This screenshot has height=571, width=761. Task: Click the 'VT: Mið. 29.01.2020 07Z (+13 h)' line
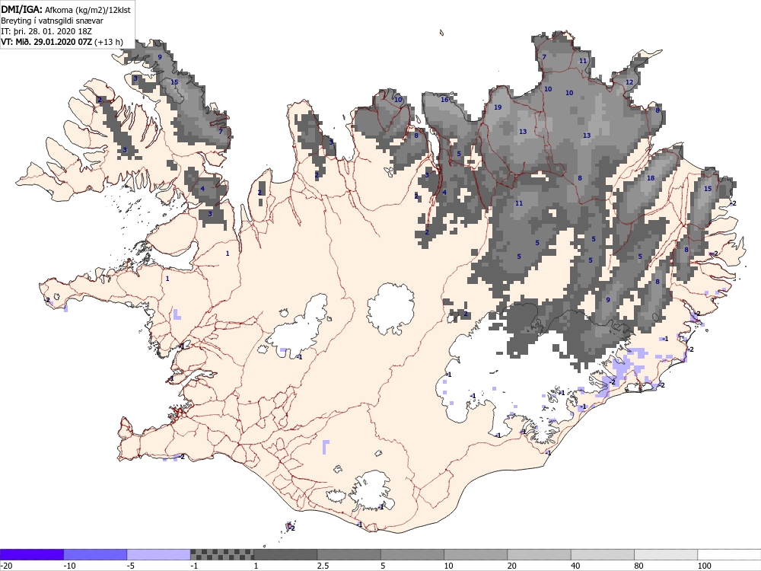(x=62, y=42)
